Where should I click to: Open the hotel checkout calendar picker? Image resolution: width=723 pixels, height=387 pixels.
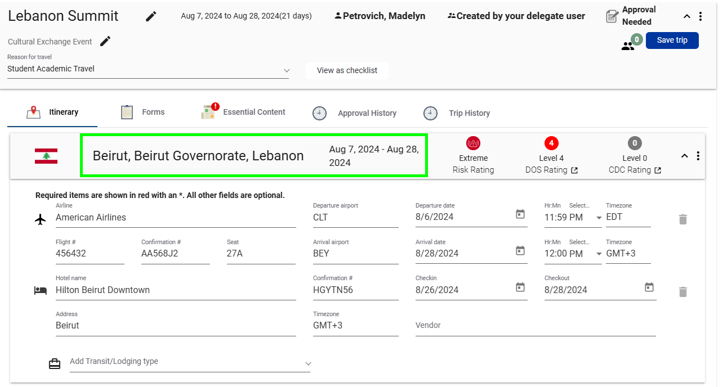click(649, 287)
